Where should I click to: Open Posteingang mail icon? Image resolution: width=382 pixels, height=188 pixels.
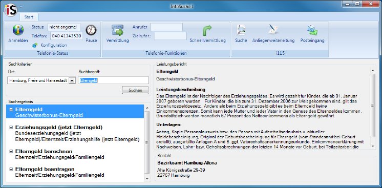click(312, 30)
